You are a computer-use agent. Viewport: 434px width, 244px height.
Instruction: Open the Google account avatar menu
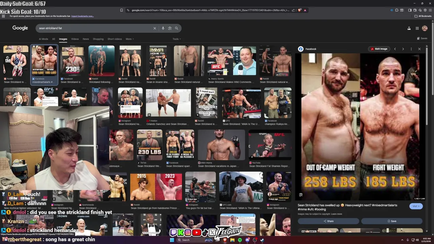click(x=425, y=28)
